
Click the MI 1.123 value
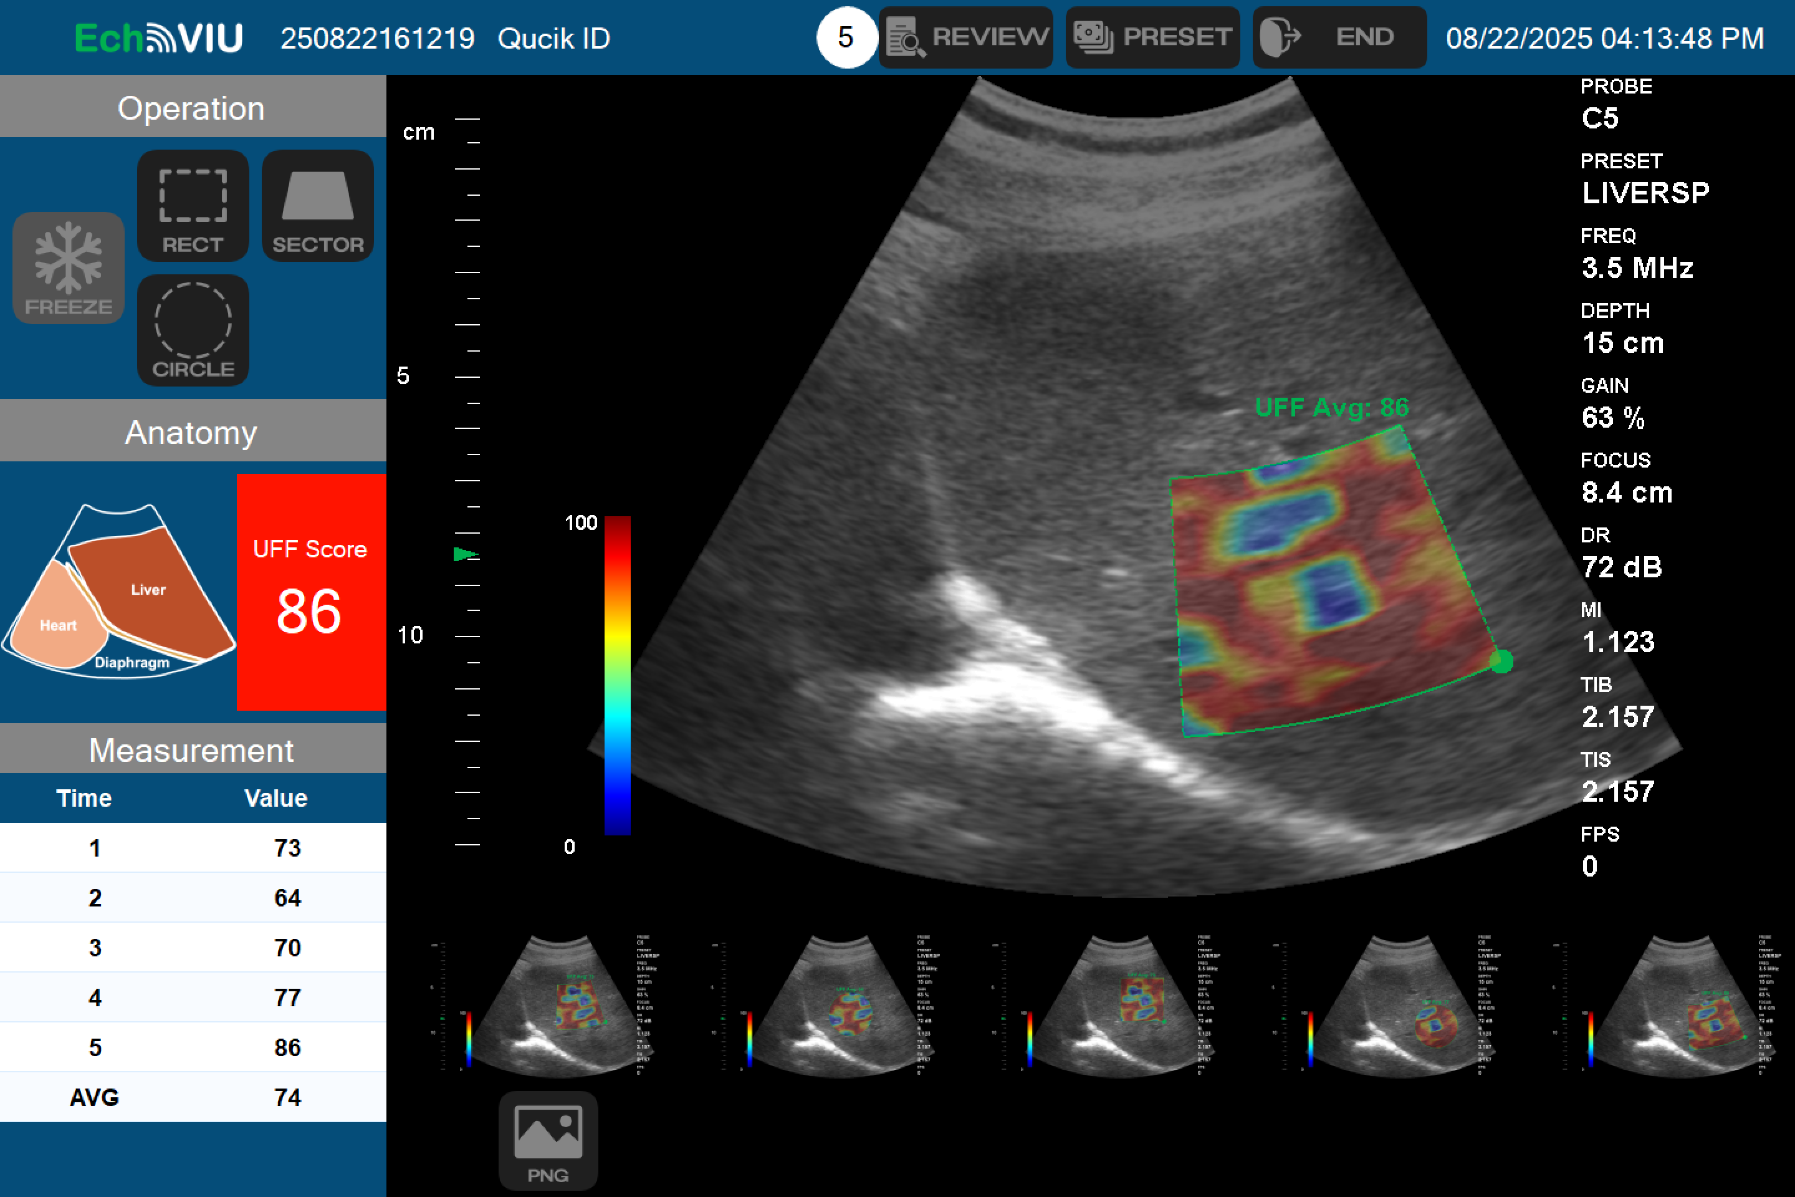pos(1618,642)
